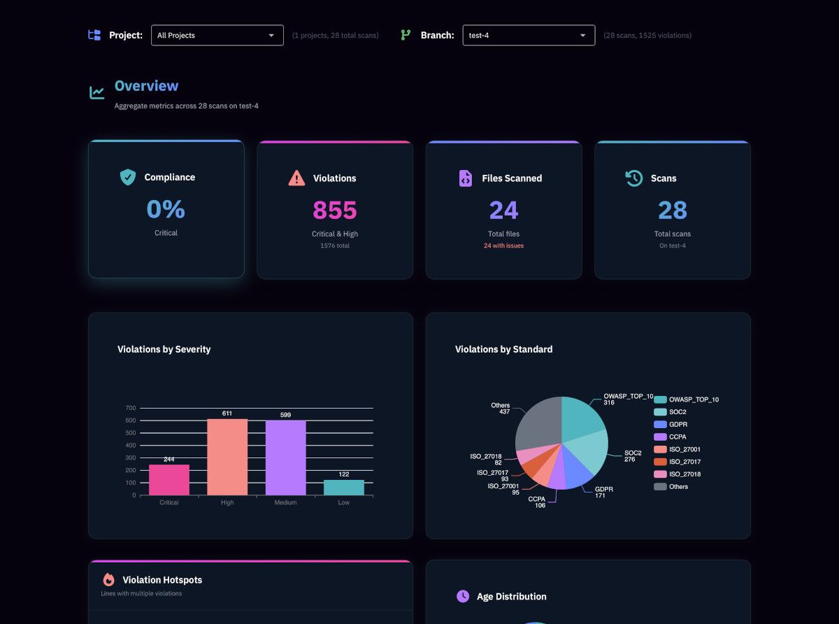Image resolution: width=839 pixels, height=624 pixels.
Task: Open the test-4 branch dropdown
Action: 529,35
